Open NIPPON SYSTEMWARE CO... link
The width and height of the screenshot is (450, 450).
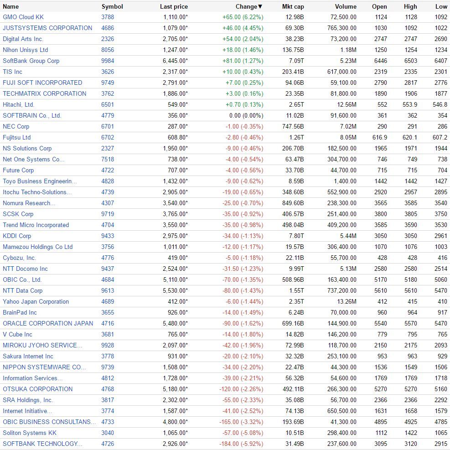[44, 367]
